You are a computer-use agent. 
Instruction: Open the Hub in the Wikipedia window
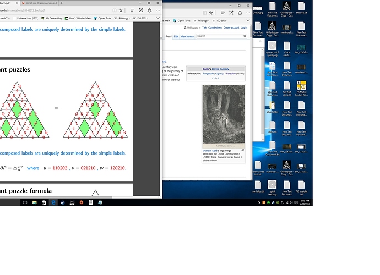[x=222, y=13]
